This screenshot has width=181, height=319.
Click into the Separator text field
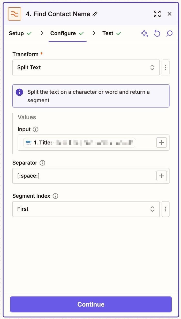pos(83,176)
